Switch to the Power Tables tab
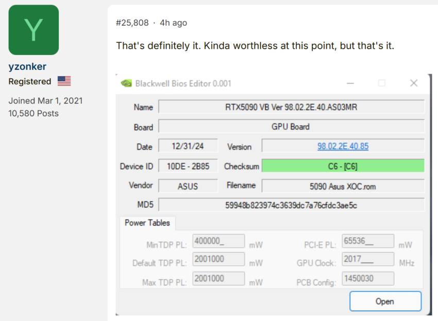 click(x=147, y=223)
